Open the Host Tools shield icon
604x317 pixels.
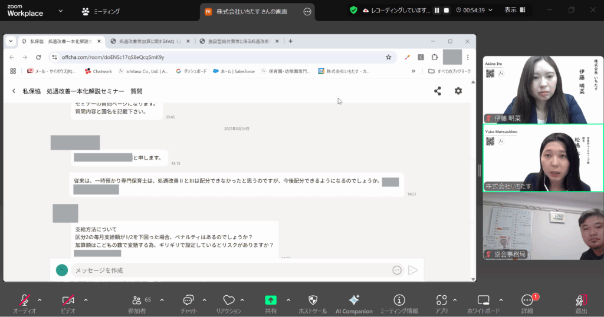313,301
